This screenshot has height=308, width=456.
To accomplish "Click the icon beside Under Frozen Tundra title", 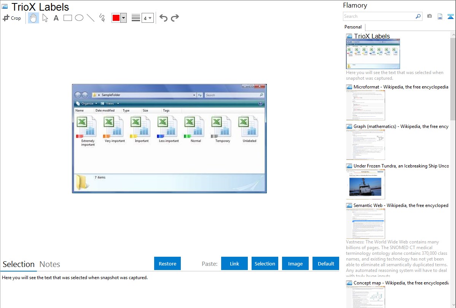I will pyautogui.click(x=349, y=166).
